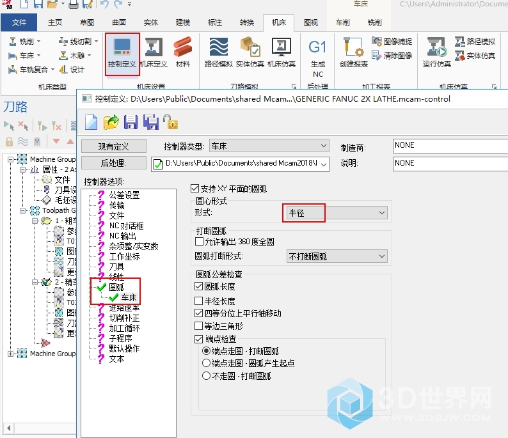The height and width of the screenshot is (438, 508).
Task: Toggle 圆弧长度 checkbox
Action: pyautogui.click(x=198, y=286)
